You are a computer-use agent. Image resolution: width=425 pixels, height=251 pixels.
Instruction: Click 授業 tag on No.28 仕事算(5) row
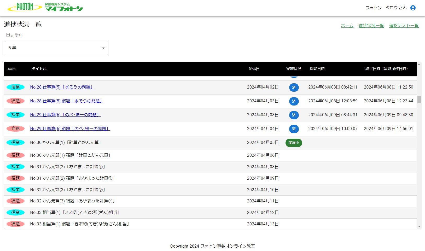pyautogui.click(x=15, y=87)
